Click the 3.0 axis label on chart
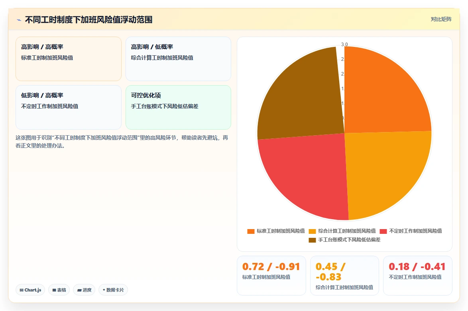The width and height of the screenshot is (468, 311). pos(344,45)
